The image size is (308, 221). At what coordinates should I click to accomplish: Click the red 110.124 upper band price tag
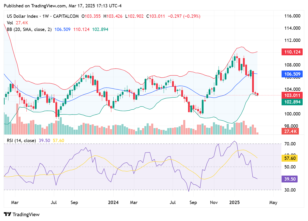pos(292,52)
